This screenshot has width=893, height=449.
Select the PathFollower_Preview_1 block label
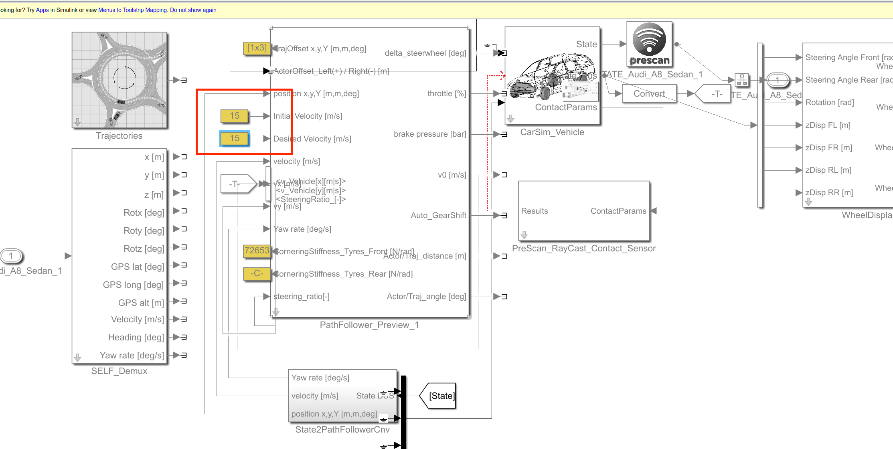click(x=369, y=325)
